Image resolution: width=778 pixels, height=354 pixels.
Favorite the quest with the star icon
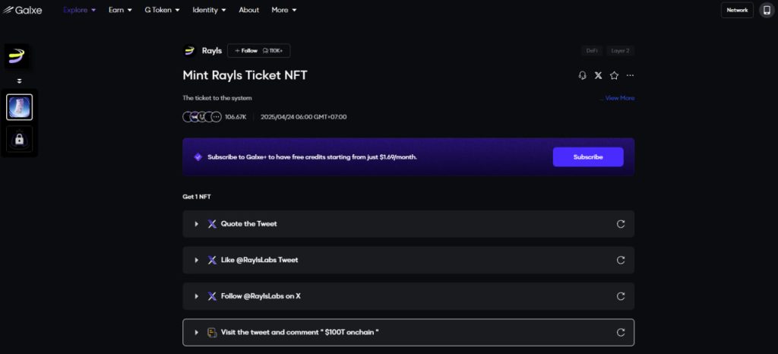614,75
